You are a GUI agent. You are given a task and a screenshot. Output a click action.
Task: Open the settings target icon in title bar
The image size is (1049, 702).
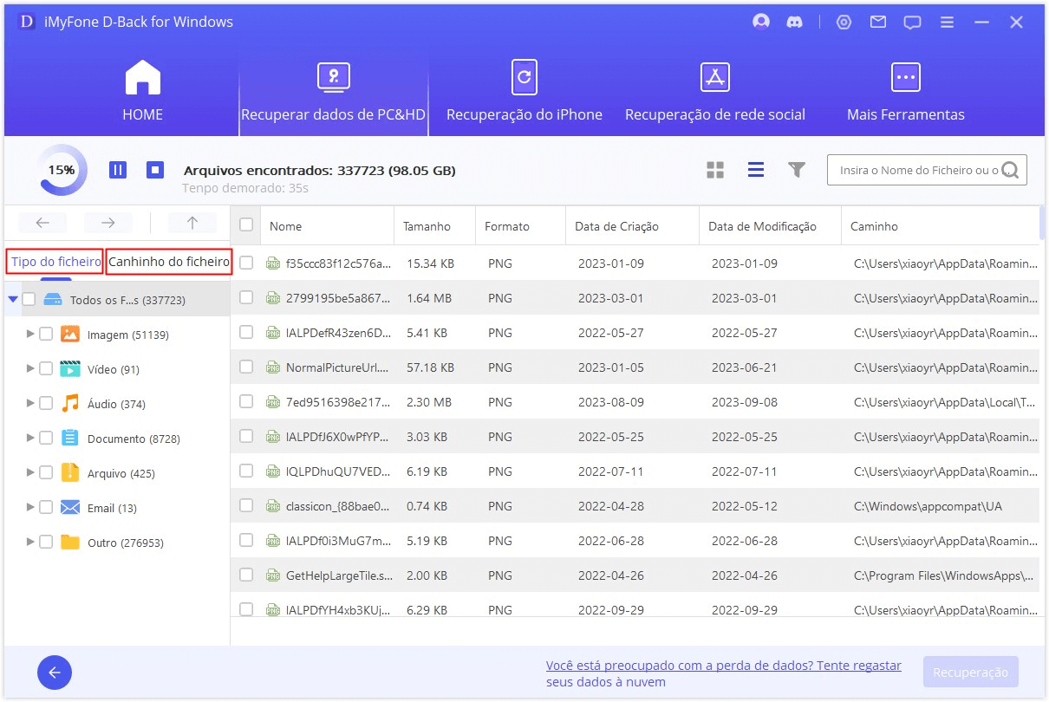point(844,23)
